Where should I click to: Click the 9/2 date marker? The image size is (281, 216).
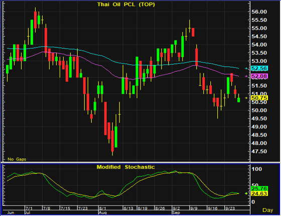[x=176, y=208]
